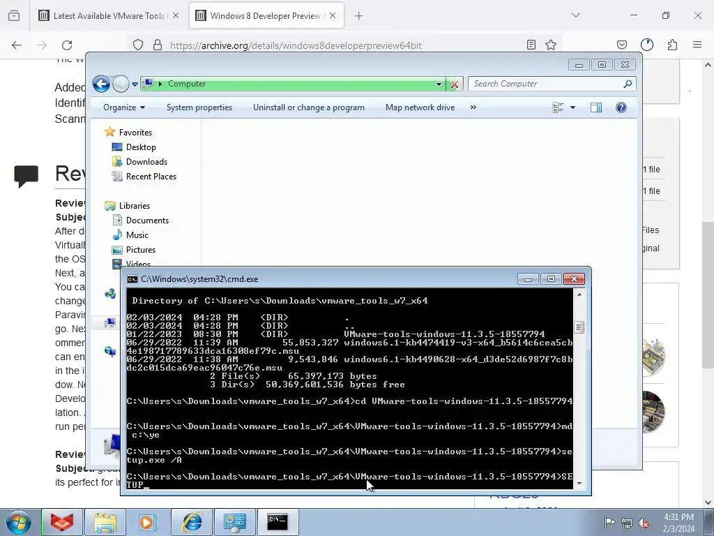
Task: Open Action Center flag tray icon
Action: [x=609, y=522]
